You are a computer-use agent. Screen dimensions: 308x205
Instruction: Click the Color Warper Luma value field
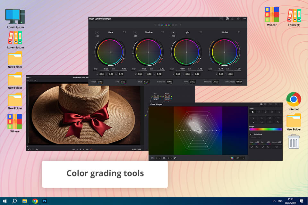tap(279, 142)
